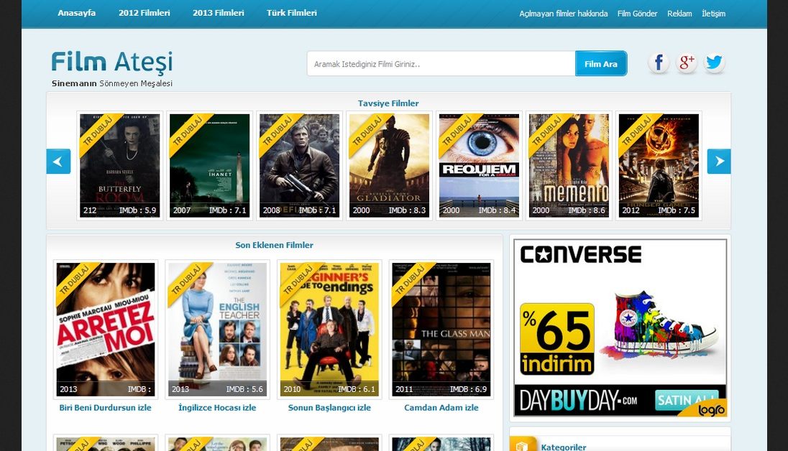This screenshot has width=788, height=451.
Task: Open the İhanet 2007 poster
Action: tap(209, 166)
